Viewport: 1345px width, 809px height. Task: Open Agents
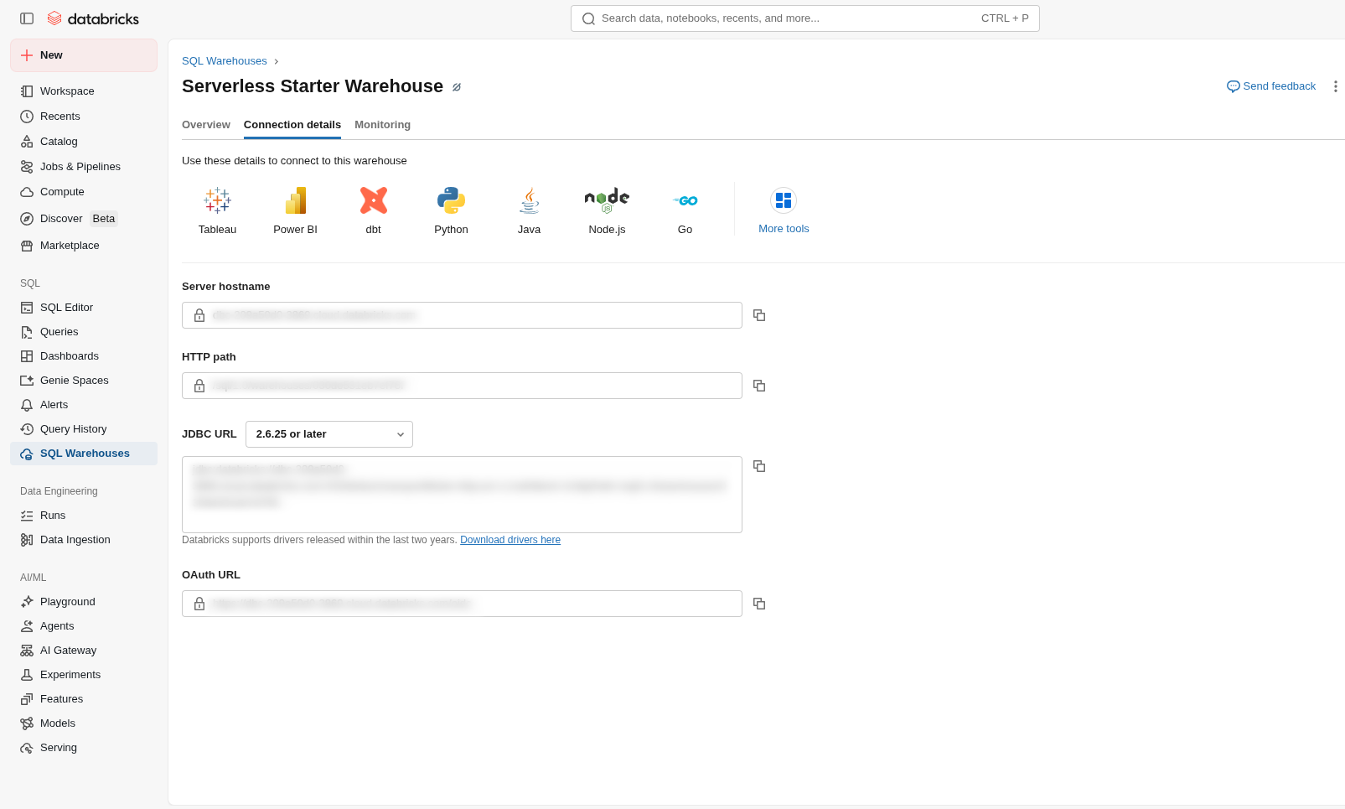point(84,626)
